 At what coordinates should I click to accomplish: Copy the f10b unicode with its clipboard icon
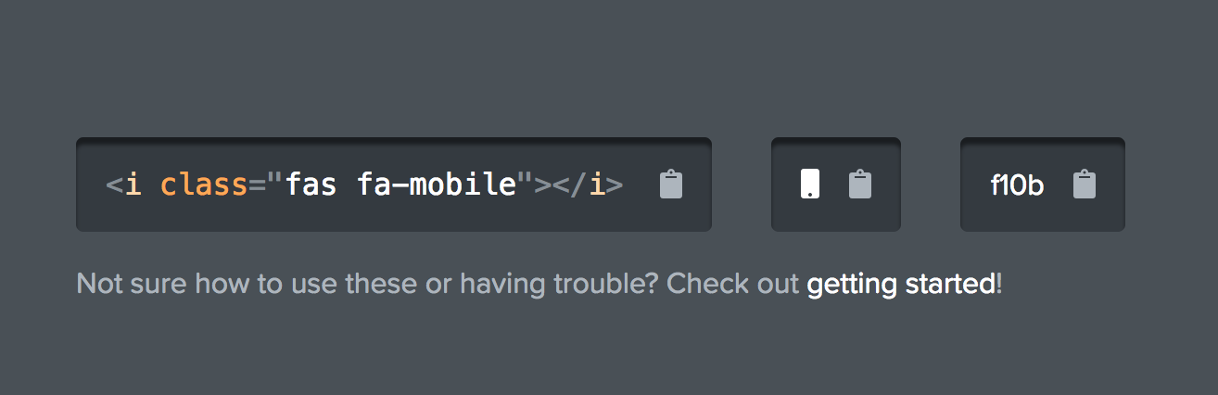[1085, 185]
